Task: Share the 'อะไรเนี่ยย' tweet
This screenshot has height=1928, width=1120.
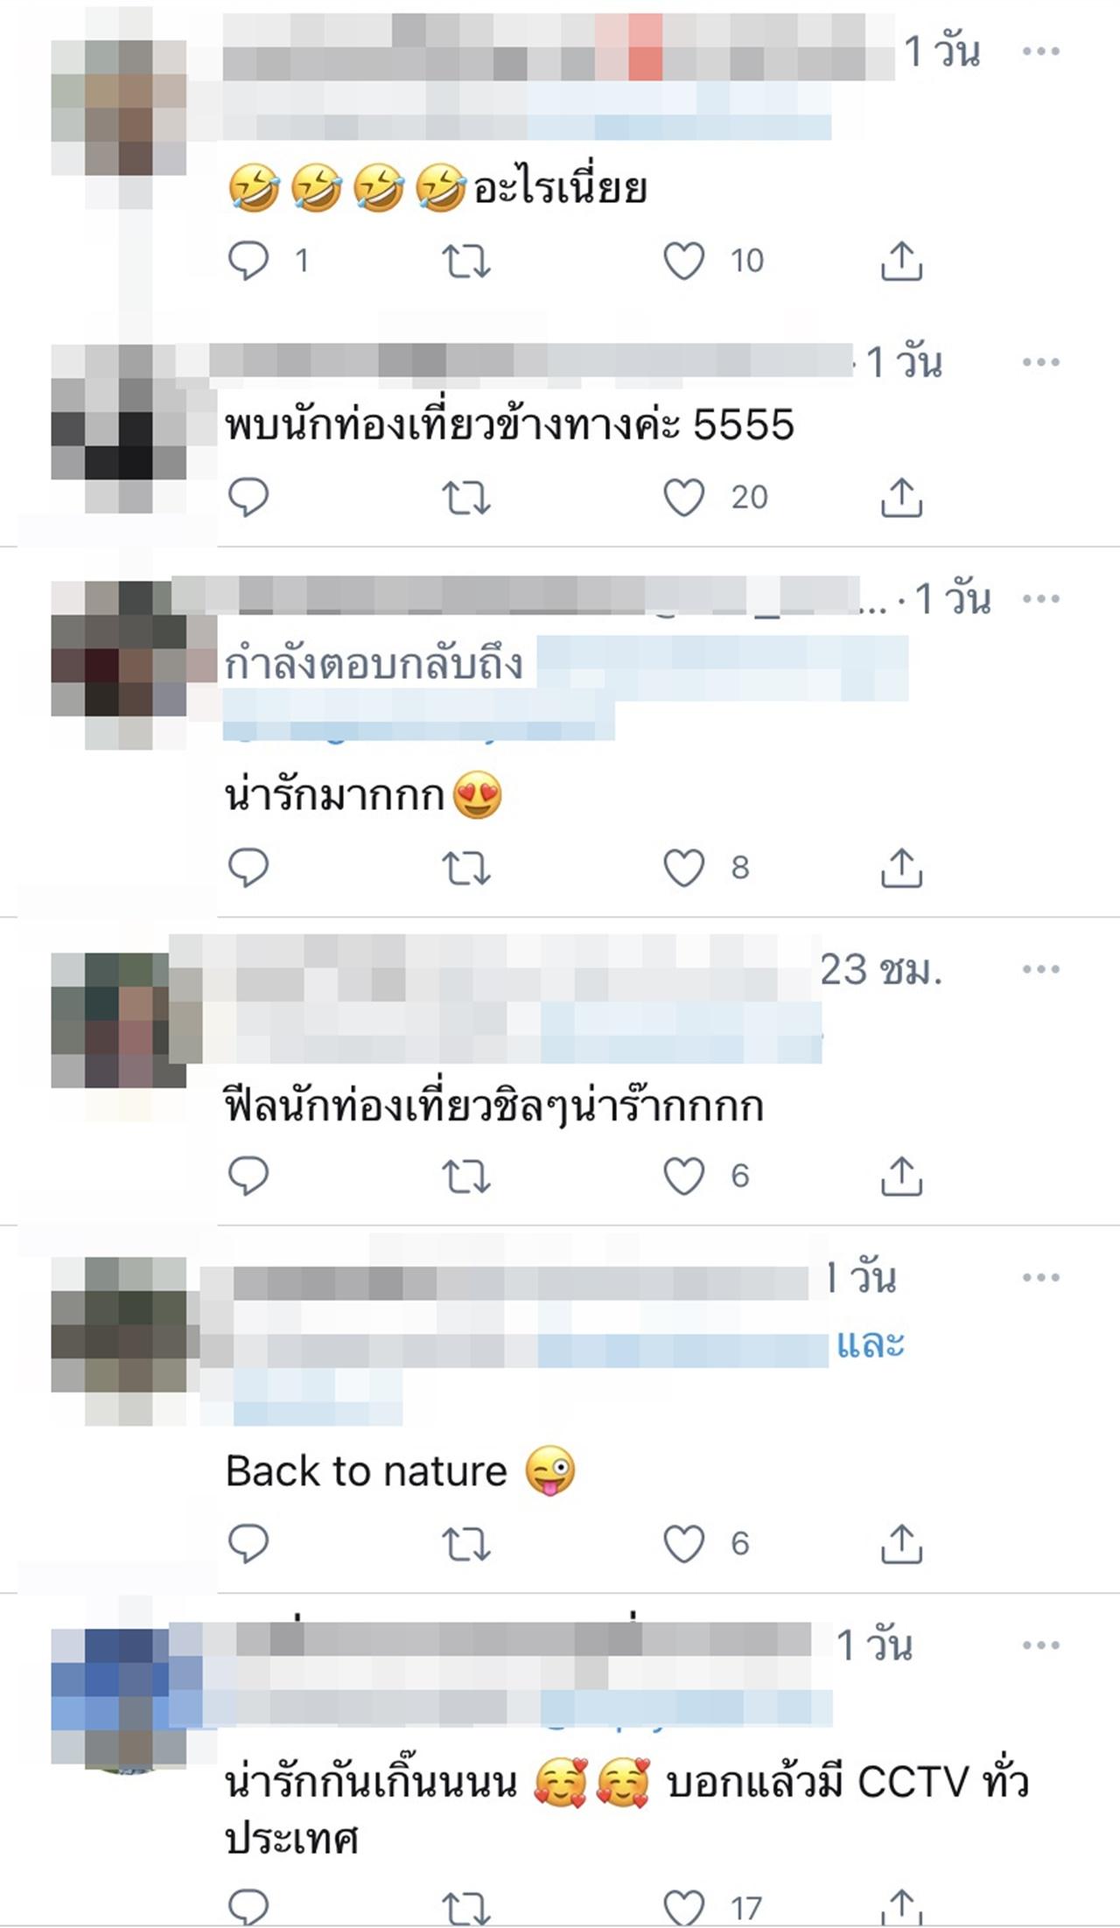Action: tap(901, 261)
